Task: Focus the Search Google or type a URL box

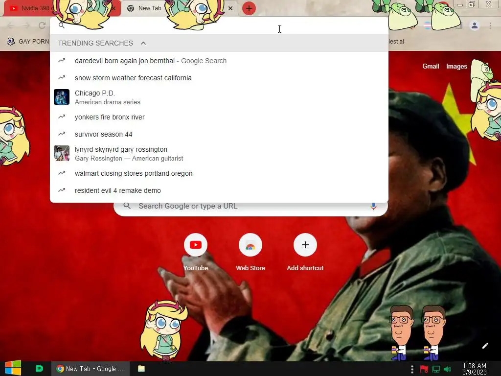Action: click(251, 206)
